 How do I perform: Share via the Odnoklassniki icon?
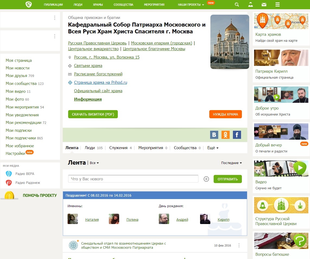tap(226, 135)
